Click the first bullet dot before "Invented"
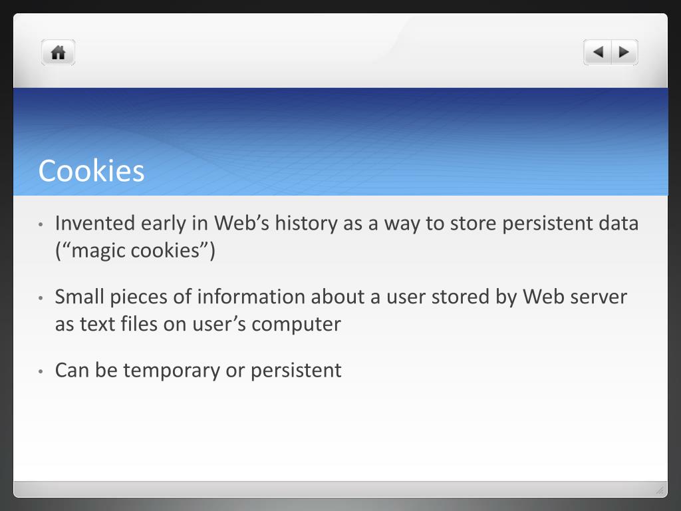Screen dimensions: 681x511 pyautogui.click(x=41, y=225)
